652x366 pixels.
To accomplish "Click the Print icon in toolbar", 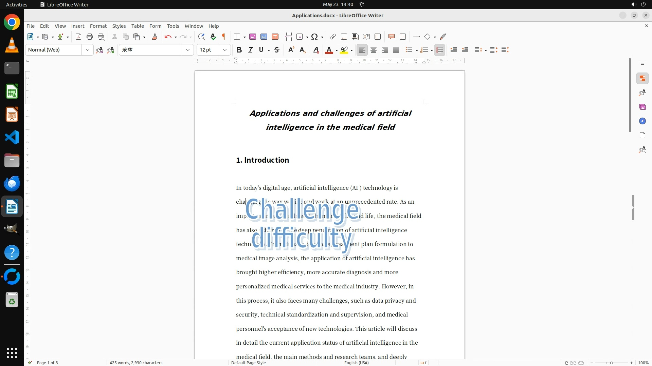I will point(90,37).
